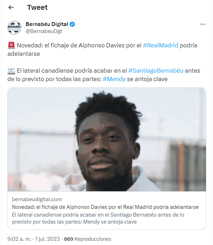Open the @BernabeuDgt handle link
Screen dimensions: 213x245
tap(44, 31)
